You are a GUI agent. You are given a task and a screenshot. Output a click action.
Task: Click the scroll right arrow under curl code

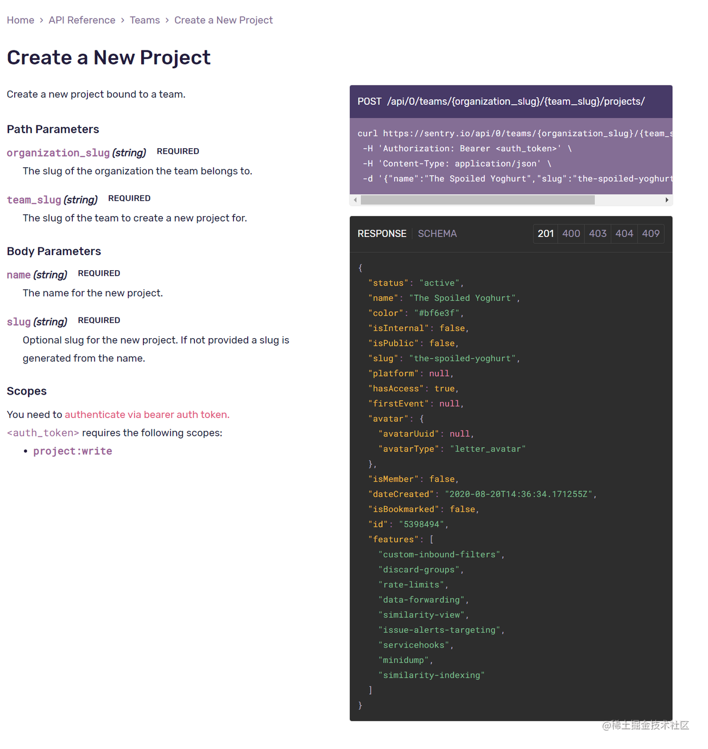point(667,200)
